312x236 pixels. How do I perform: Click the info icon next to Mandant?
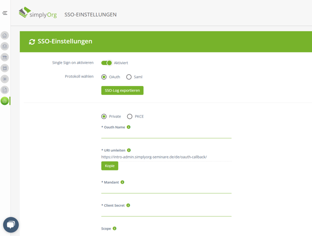122,182
